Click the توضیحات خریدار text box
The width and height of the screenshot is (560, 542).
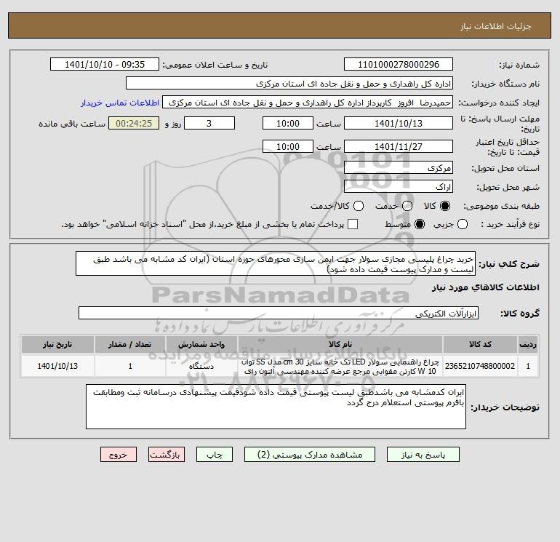pos(276,407)
